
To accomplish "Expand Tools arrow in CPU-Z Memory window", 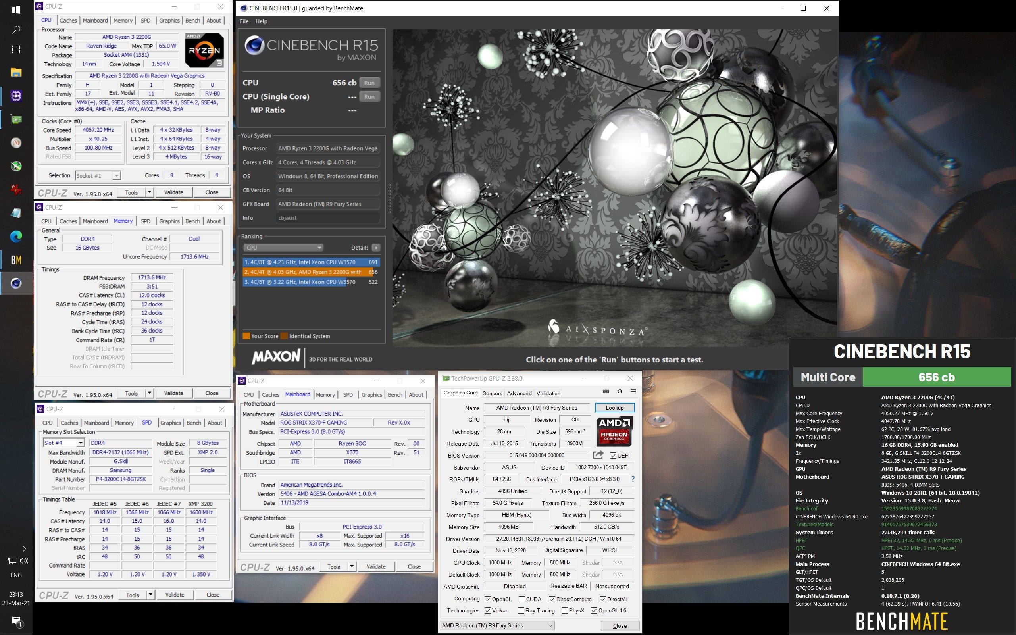I will click(149, 393).
